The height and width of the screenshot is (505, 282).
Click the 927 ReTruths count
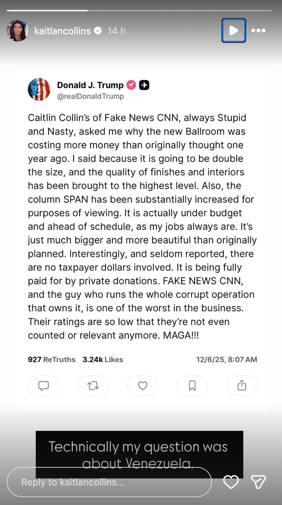point(51,359)
